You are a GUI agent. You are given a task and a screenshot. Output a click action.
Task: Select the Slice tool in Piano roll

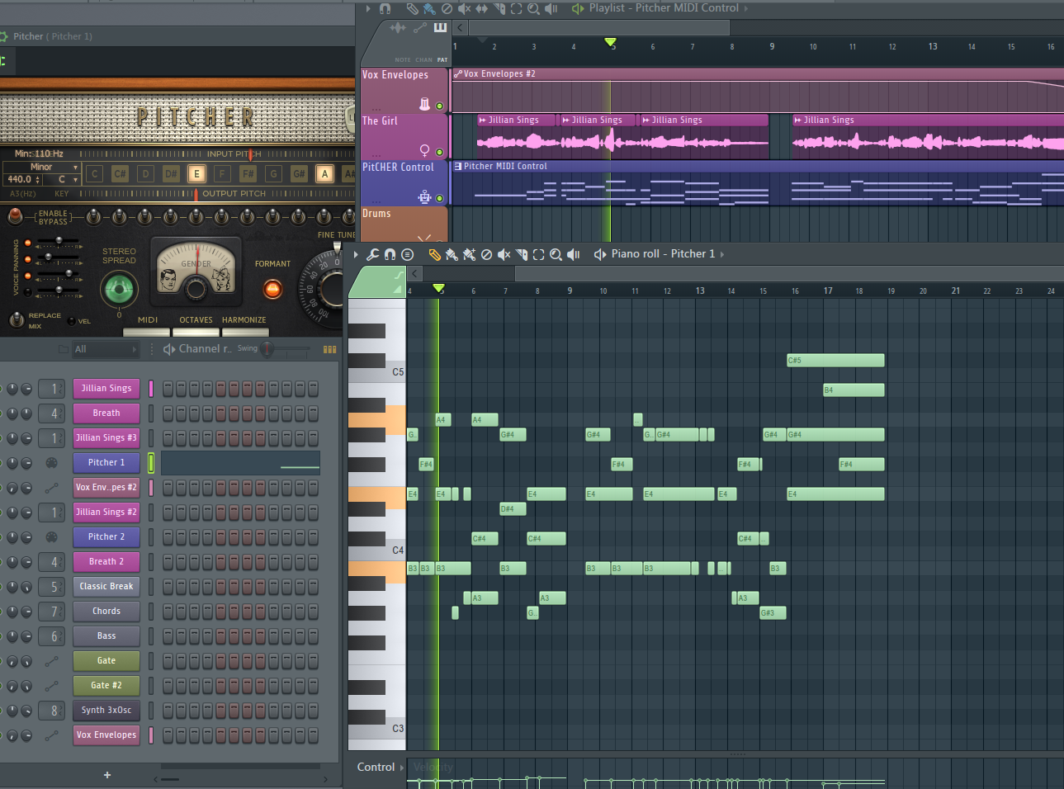pos(522,254)
